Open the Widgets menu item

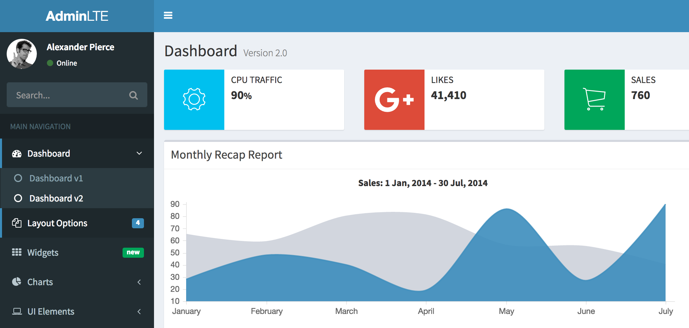click(x=77, y=252)
